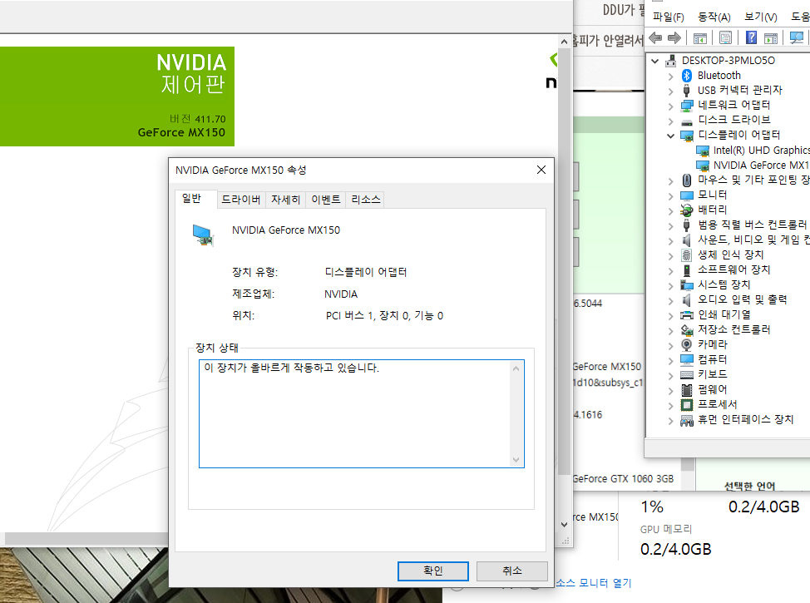
Task: Click the display adapter icon in the properties dialog
Action: 203,235
